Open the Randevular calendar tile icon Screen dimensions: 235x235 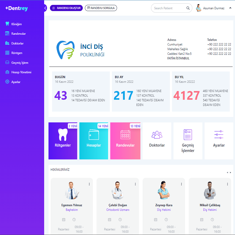click(125, 134)
